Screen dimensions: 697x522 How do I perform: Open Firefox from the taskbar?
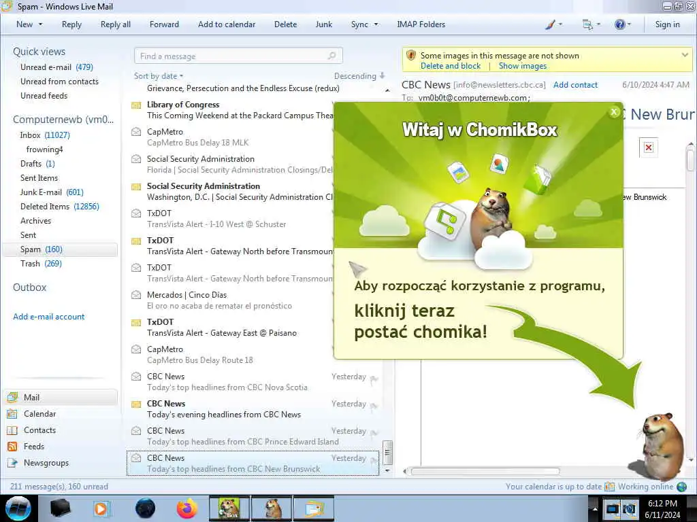(x=187, y=508)
